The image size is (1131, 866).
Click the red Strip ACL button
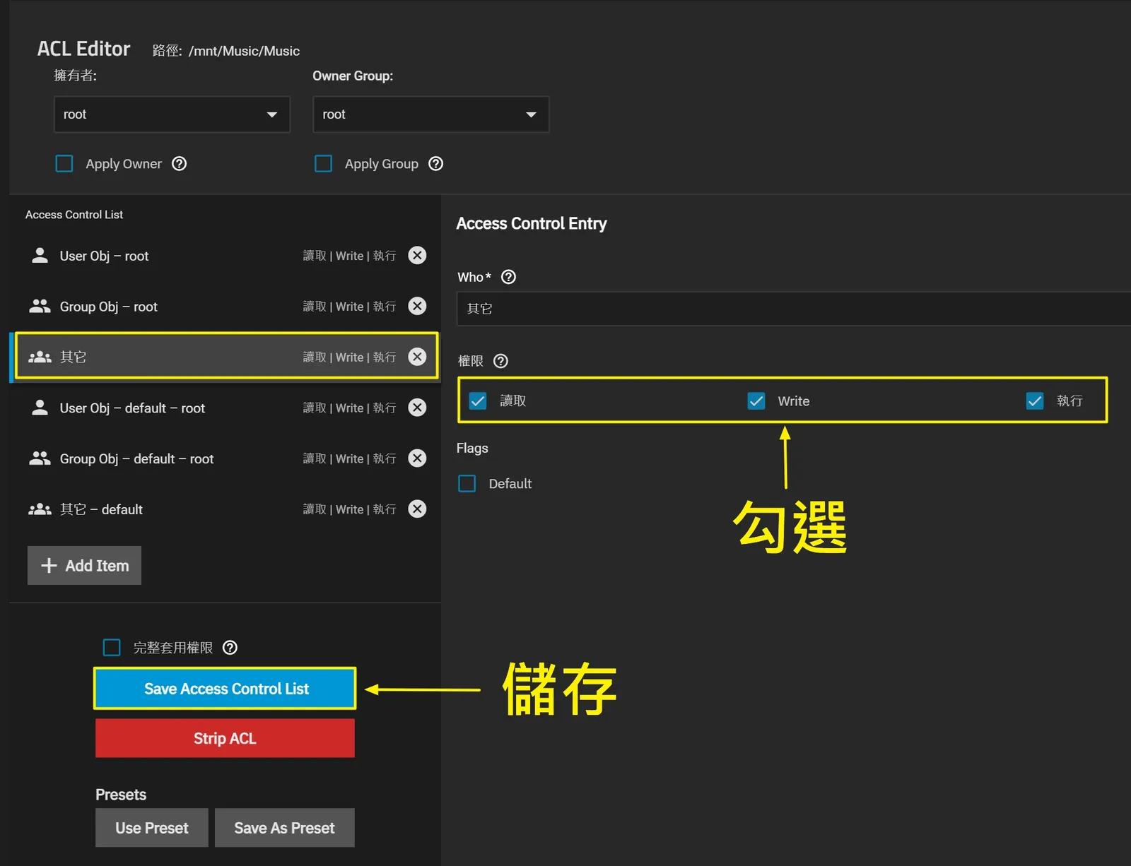[225, 738]
